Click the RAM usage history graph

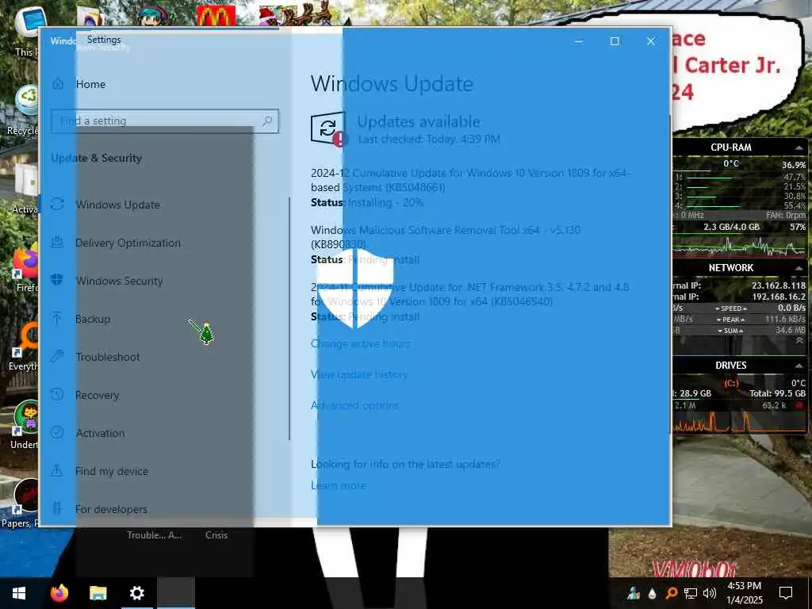pyautogui.click(x=740, y=246)
